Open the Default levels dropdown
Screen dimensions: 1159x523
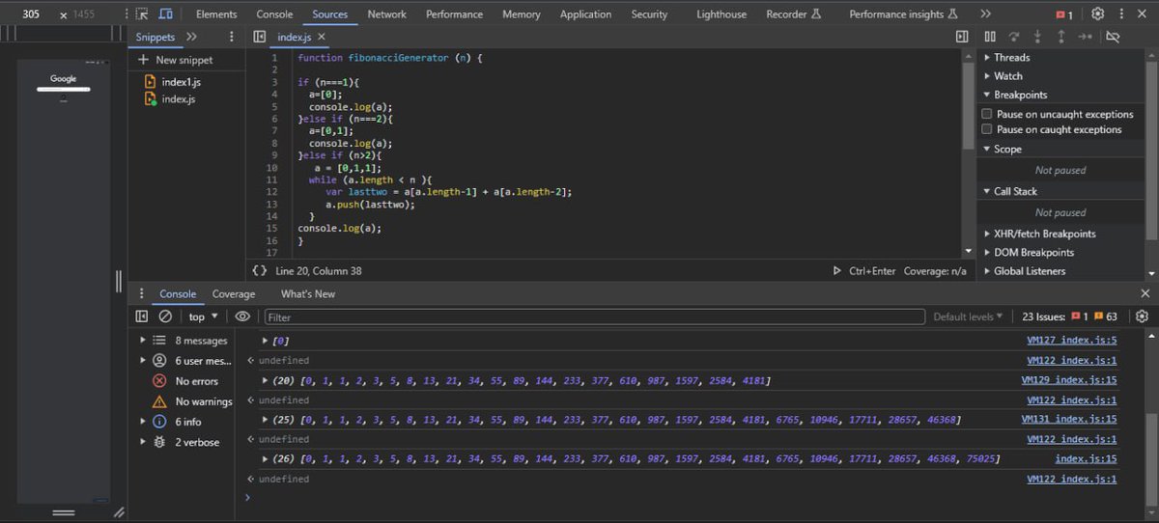pyautogui.click(x=968, y=317)
